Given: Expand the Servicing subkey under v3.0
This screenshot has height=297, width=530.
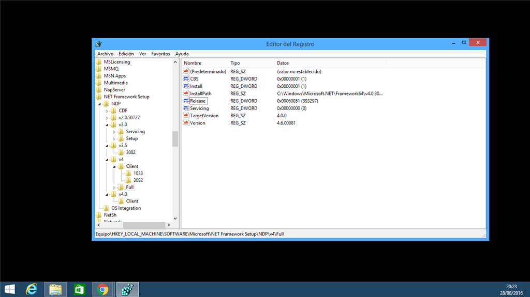Looking at the screenshot, I should coord(114,132).
